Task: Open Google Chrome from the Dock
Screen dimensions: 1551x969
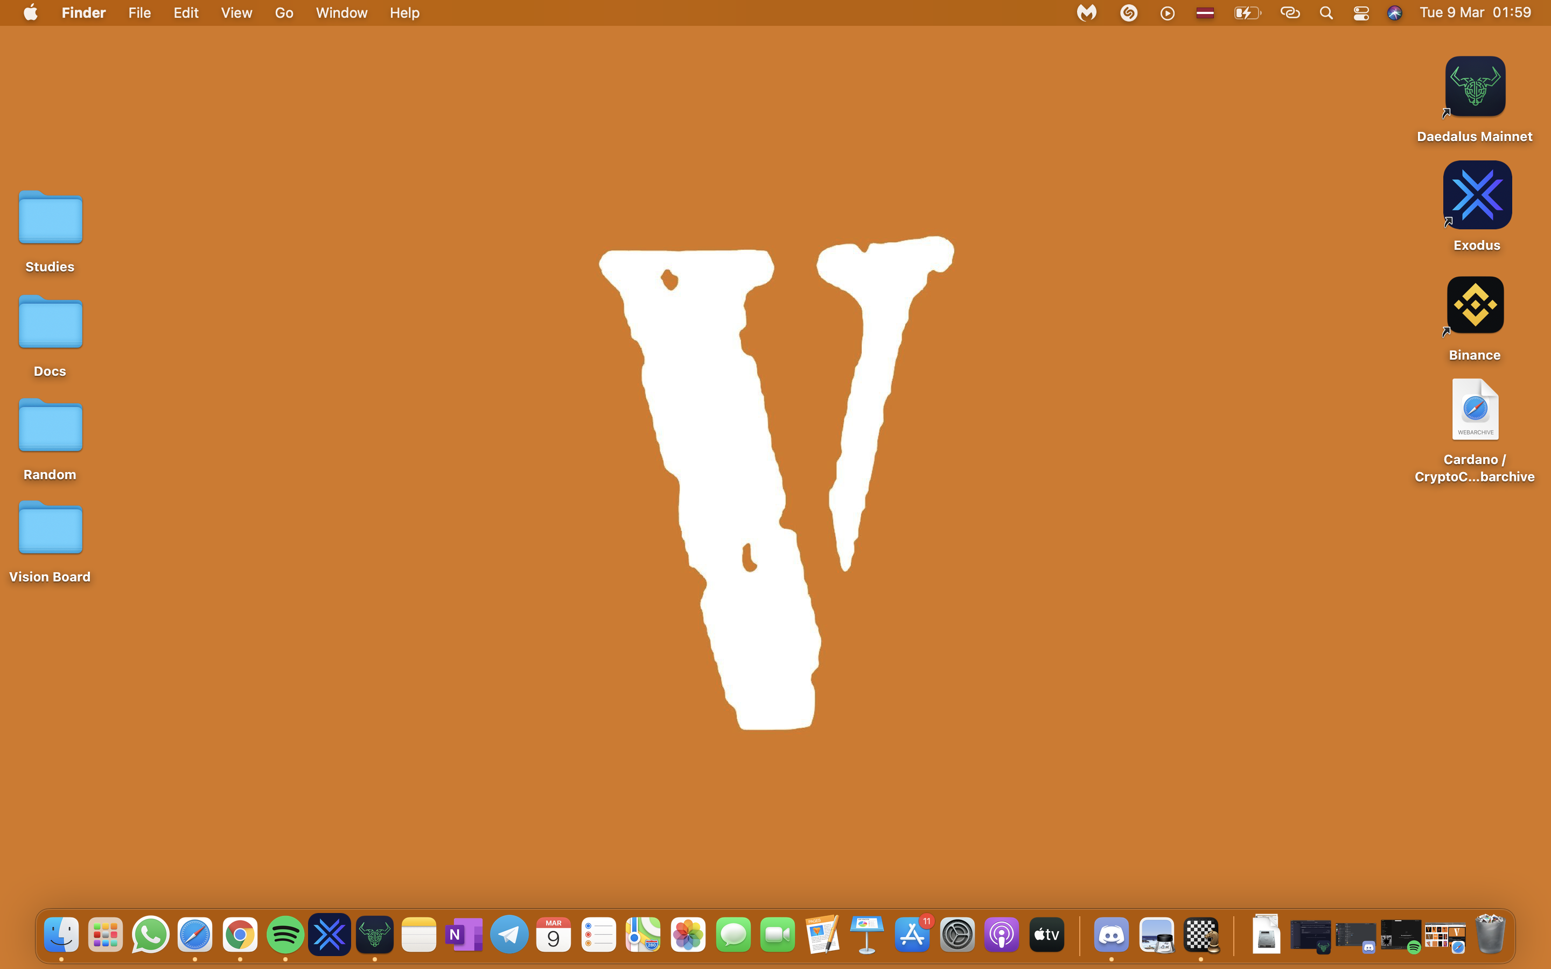Action: [240, 935]
